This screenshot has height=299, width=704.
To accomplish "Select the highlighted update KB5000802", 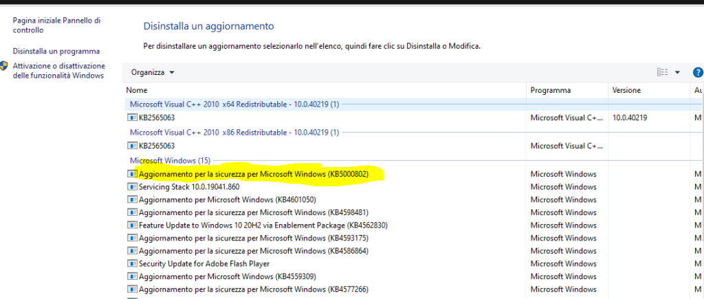I will 254,174.
